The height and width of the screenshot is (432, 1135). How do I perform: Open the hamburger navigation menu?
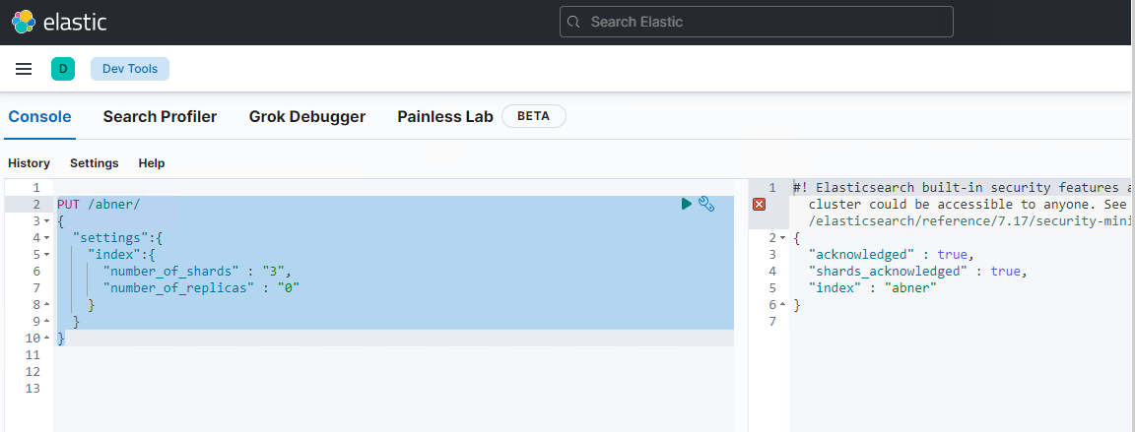click(x=24, y=69)
